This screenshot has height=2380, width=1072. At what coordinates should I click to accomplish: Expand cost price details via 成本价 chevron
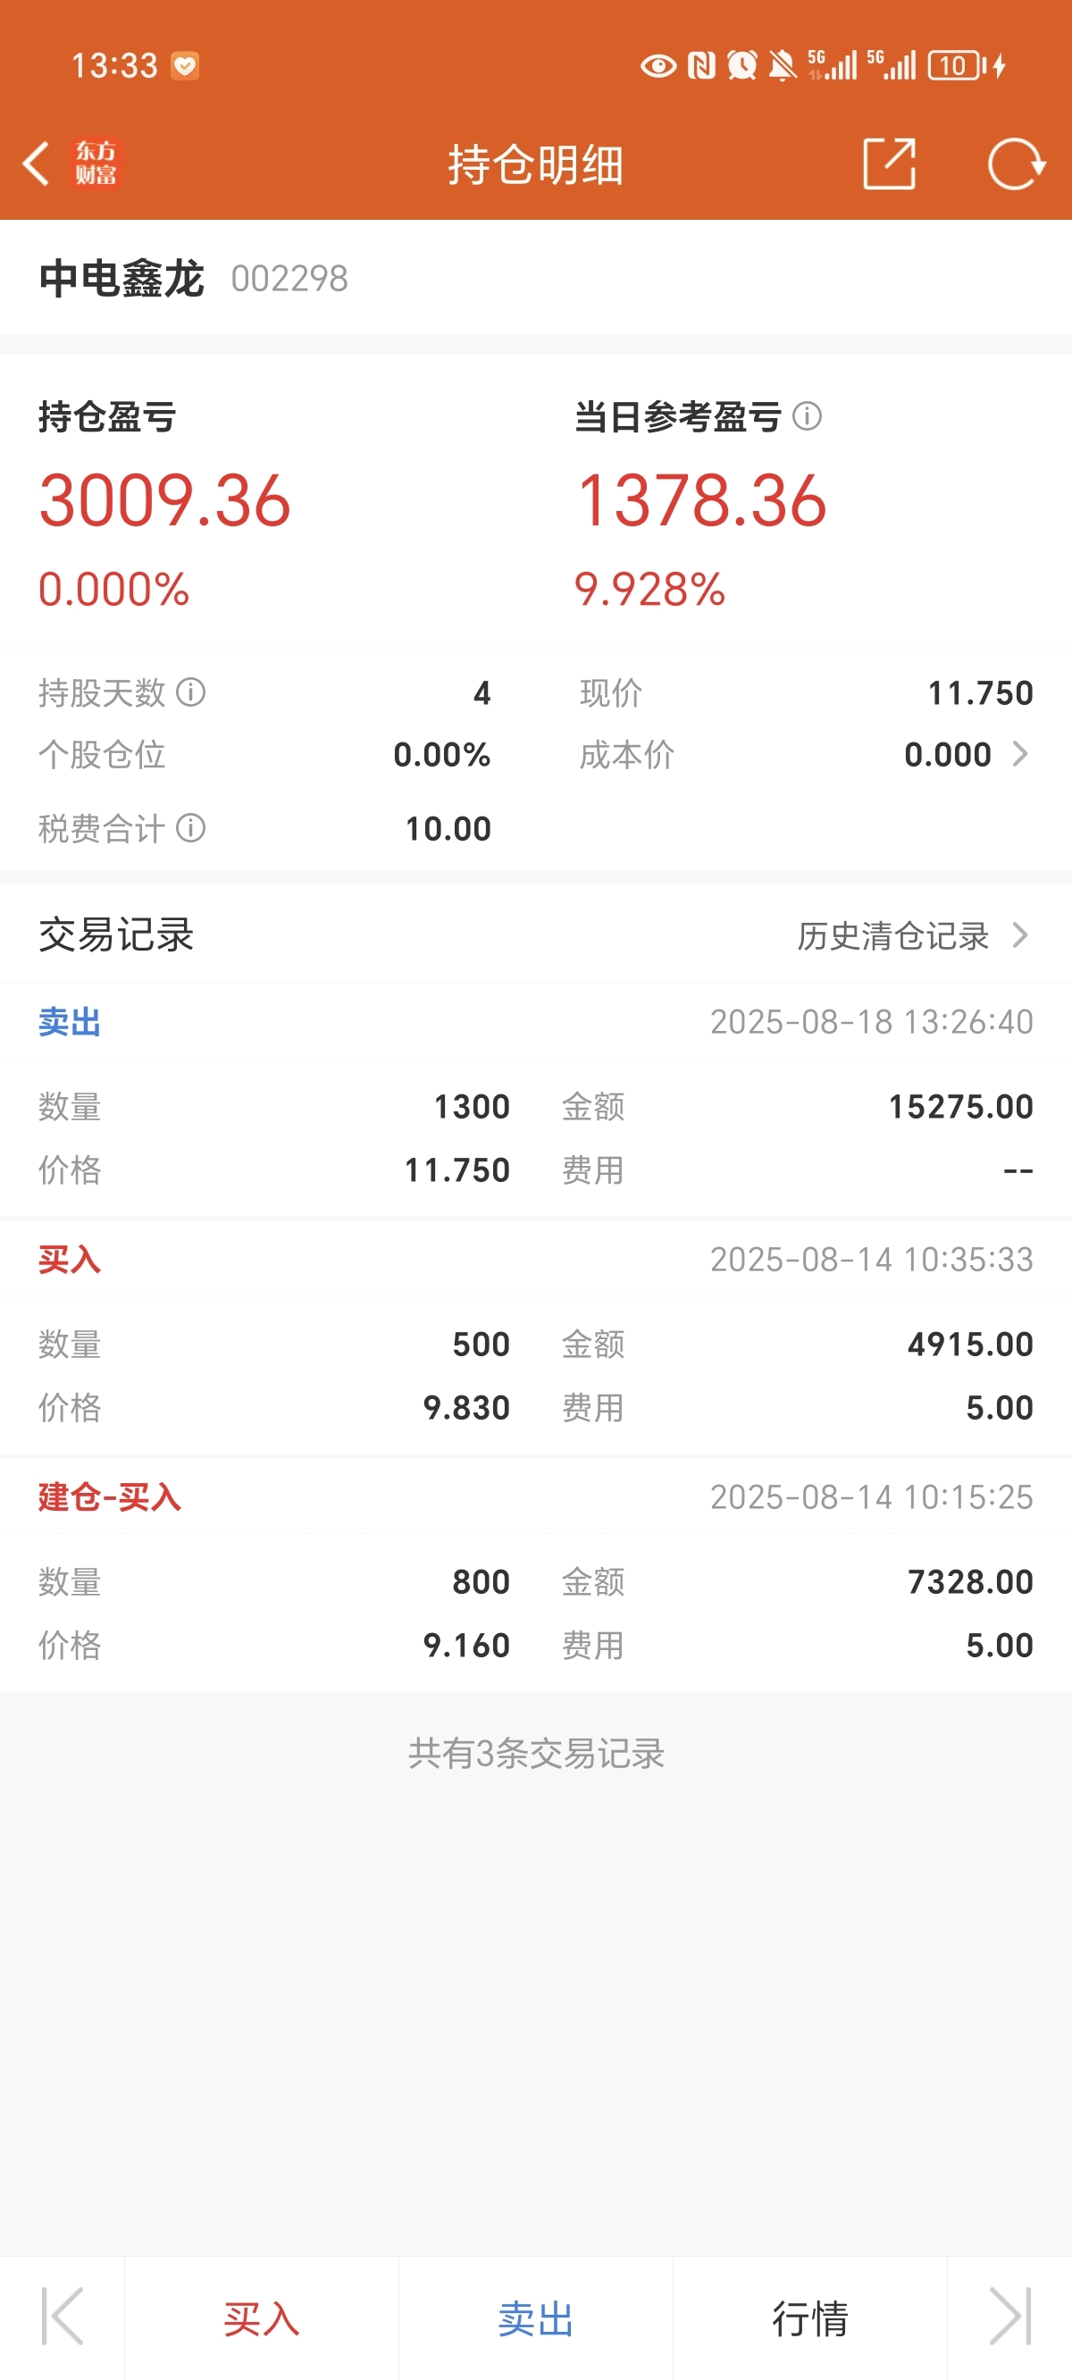pyautogui.click(x=1020, y=754)
